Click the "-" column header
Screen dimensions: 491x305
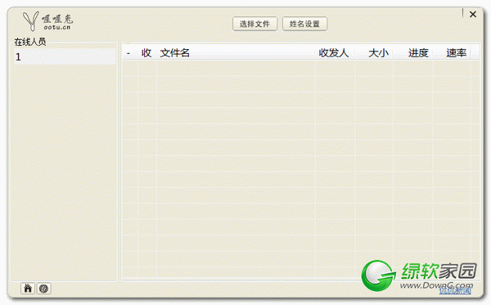tap(129, 53)
